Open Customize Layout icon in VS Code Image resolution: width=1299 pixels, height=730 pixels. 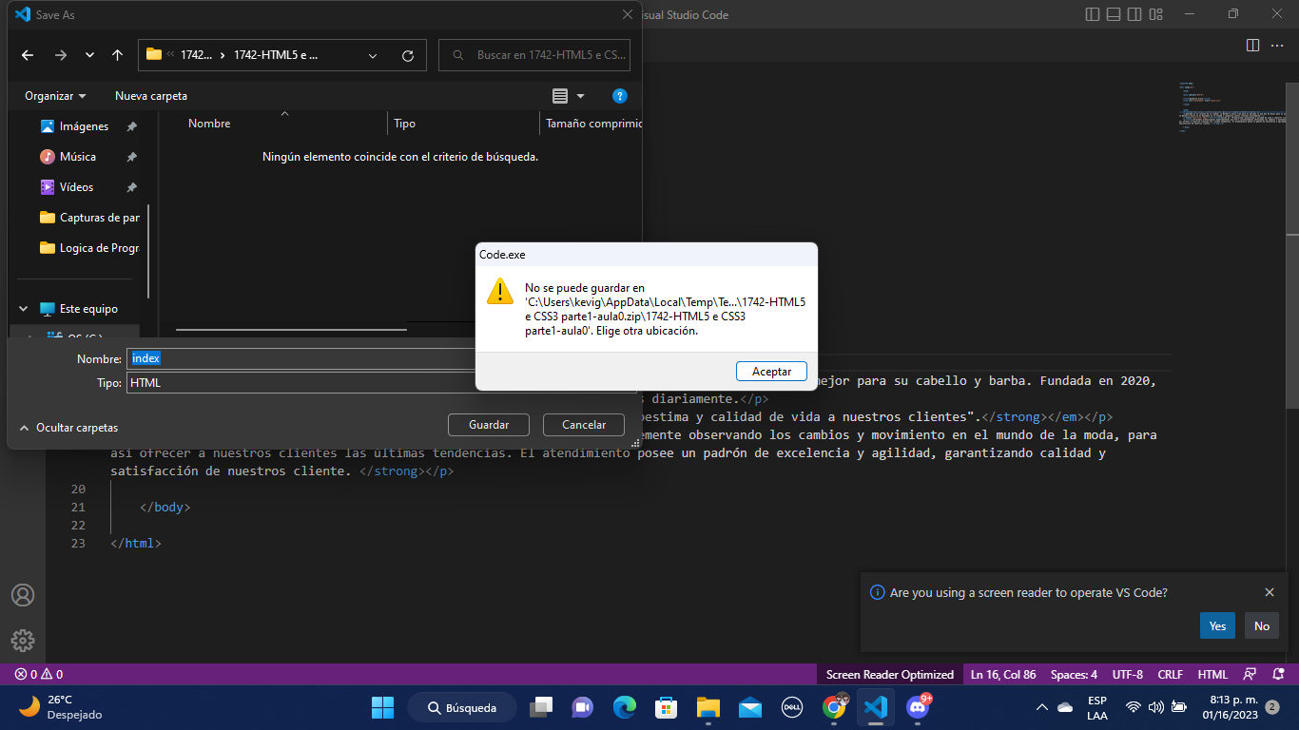[x=1156, y=14]
